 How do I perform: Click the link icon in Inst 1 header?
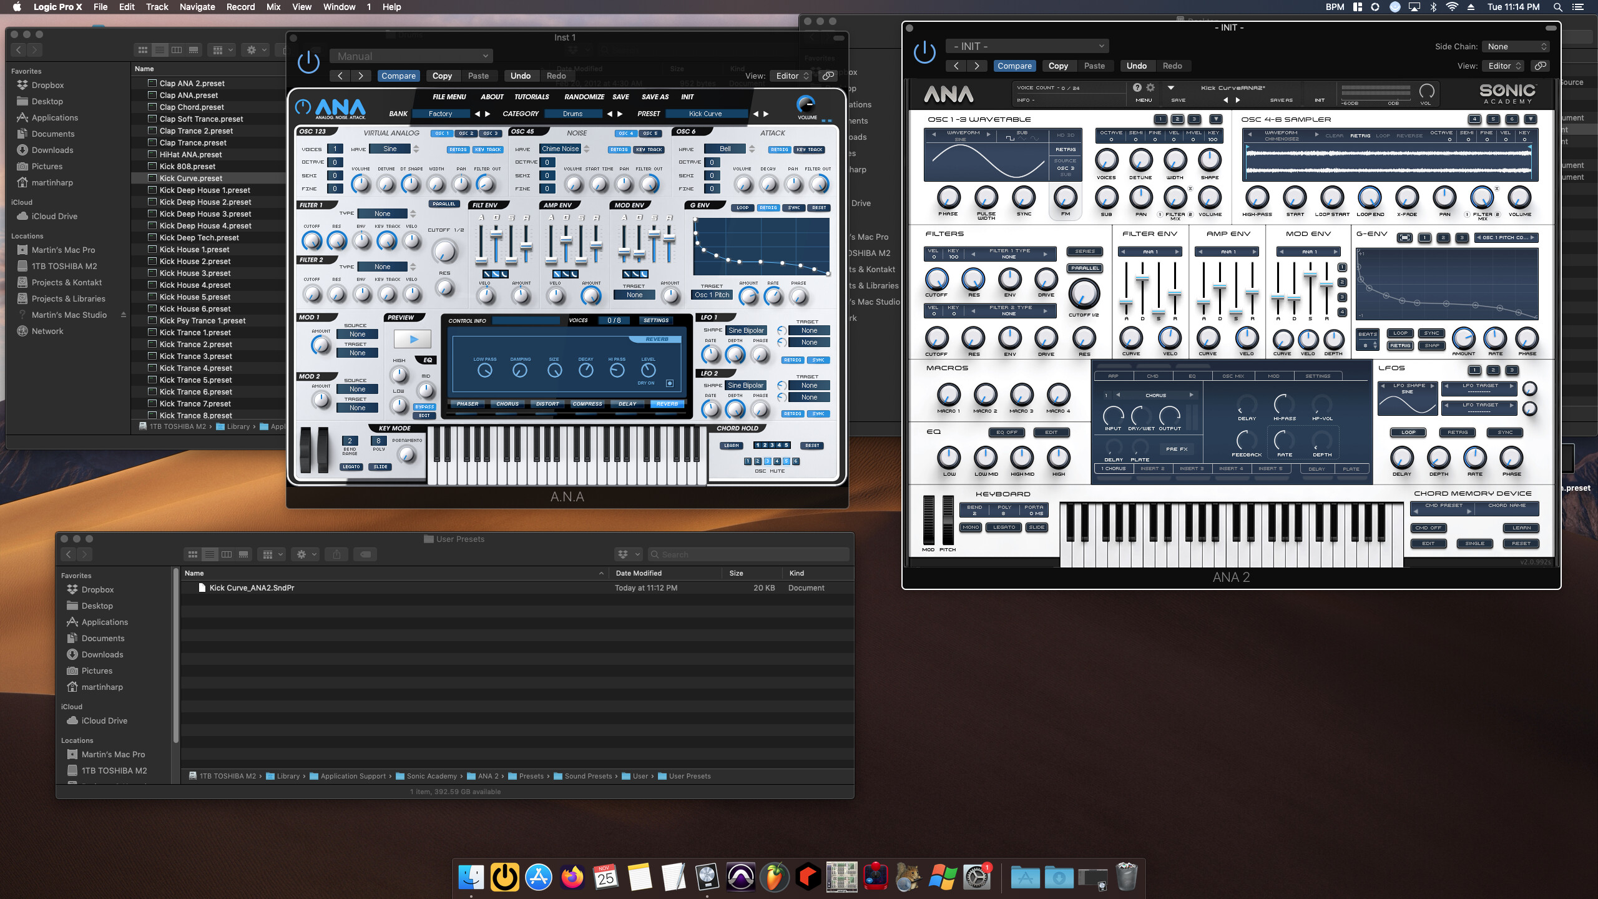coord(828,76)
